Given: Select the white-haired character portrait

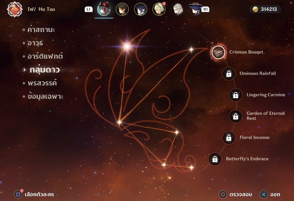Looking at the screenshot, I should [x=177, y=9].
